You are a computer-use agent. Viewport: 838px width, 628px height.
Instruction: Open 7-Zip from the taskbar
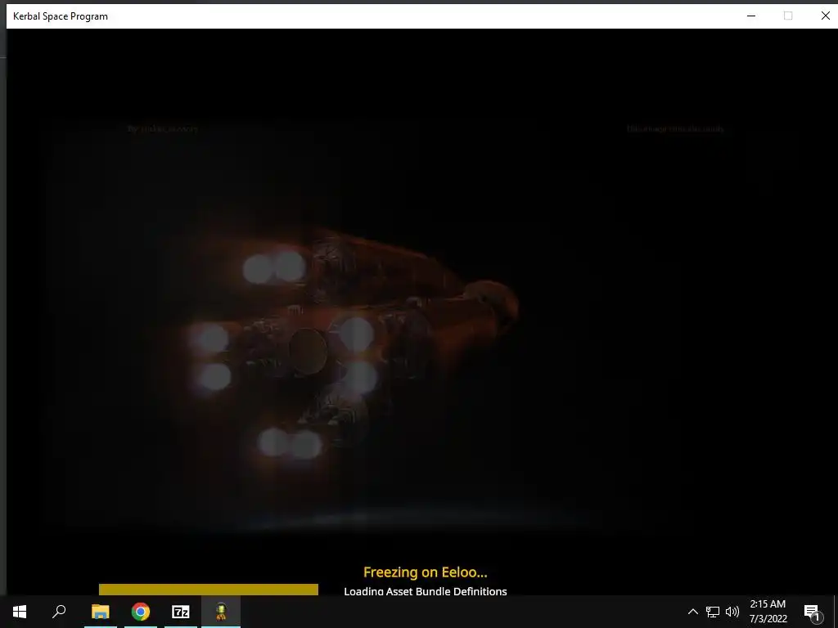[181, 612]
